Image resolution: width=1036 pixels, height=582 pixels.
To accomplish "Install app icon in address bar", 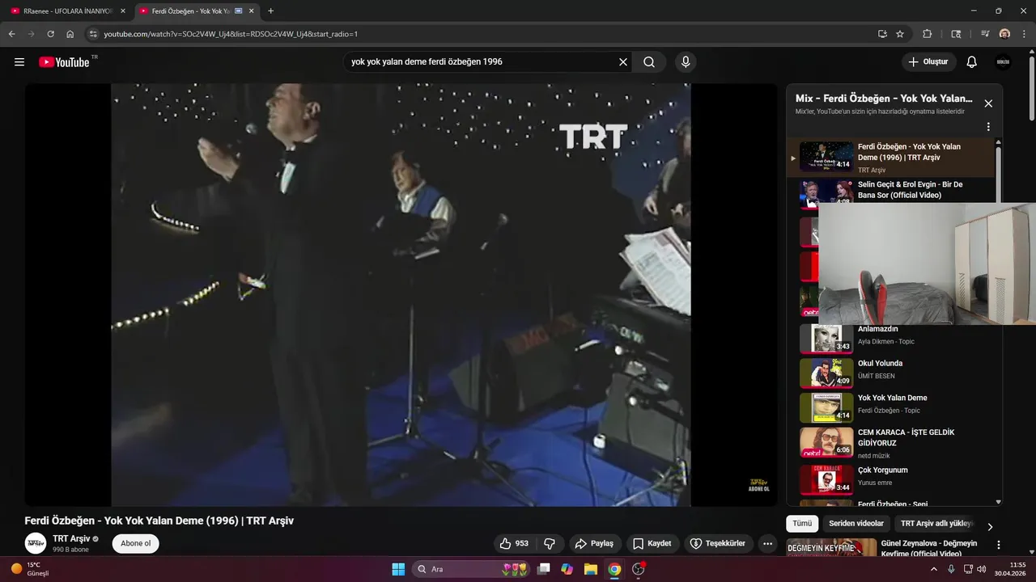I will (882, 34).
